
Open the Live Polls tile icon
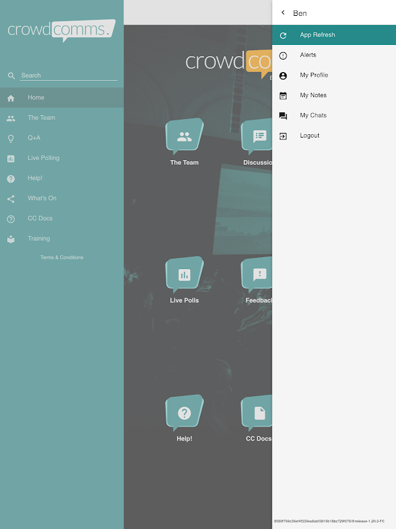(185, 274)
